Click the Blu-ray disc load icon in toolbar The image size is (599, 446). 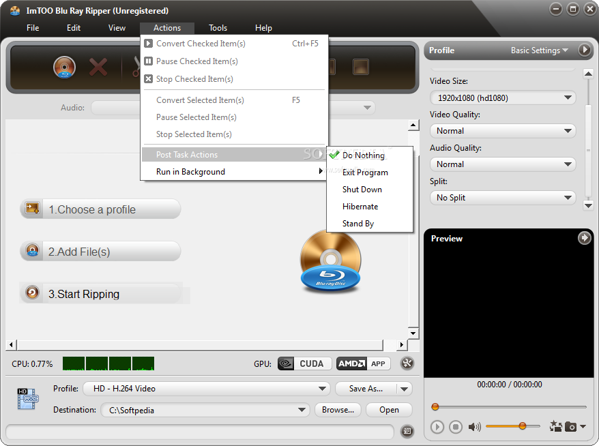pyautogui.click(x=64, y=68)
